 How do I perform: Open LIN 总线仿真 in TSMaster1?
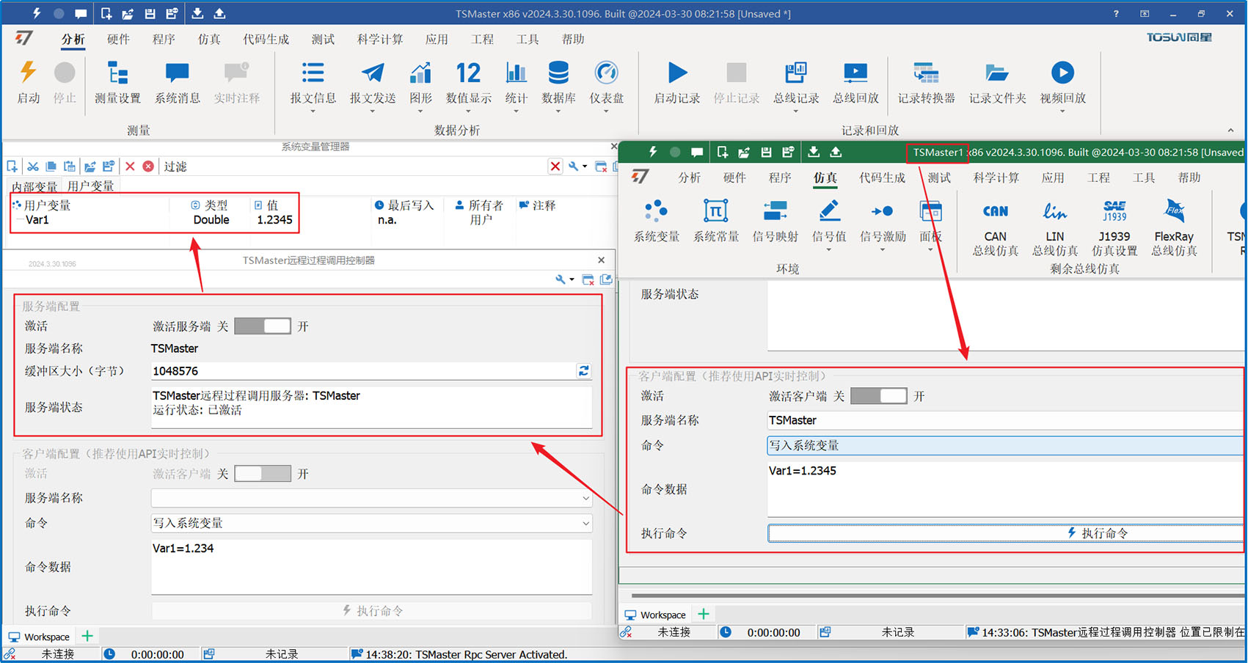coord(1055,228)
